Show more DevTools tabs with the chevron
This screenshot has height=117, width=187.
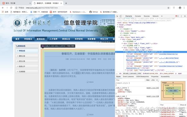pos(162,16)
